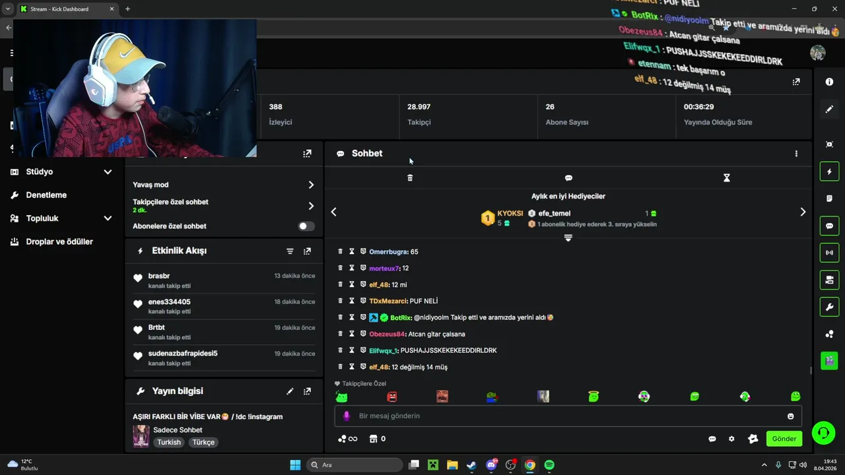The height and width of the screenshot is (475, 845).
Task: Open chat settings gear near Gönder
Action: click(731, 439)
